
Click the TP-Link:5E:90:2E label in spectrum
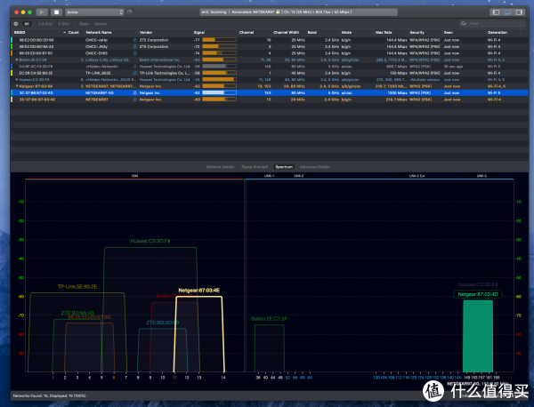[x=77, y=287]
